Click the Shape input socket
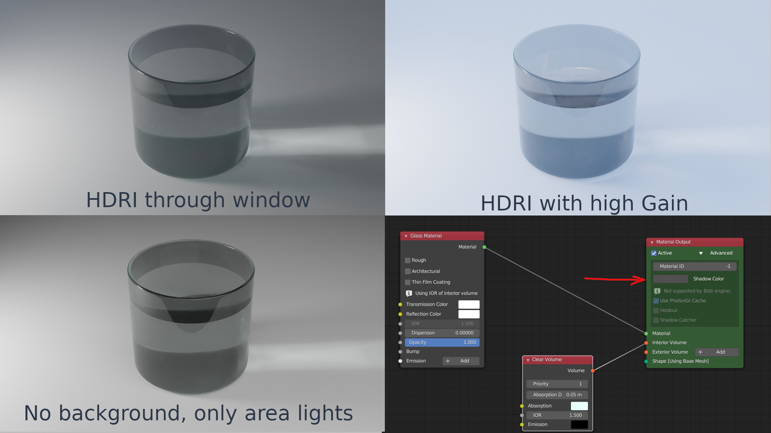The height and width of the screenshot is (433, 771). (646, 361)
